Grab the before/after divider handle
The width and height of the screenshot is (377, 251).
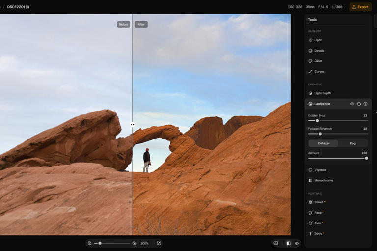[x=132, y=125]
